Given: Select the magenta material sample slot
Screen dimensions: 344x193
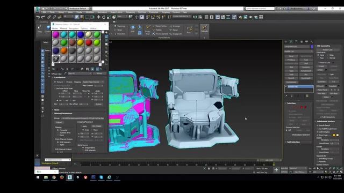Looking at the screenshot, I should (x=56, y=34).
